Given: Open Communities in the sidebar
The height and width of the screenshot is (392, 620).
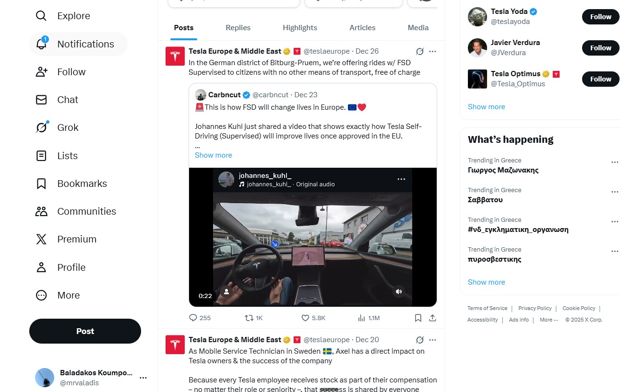Looking at the screenshot, I should tap(42, 211).
